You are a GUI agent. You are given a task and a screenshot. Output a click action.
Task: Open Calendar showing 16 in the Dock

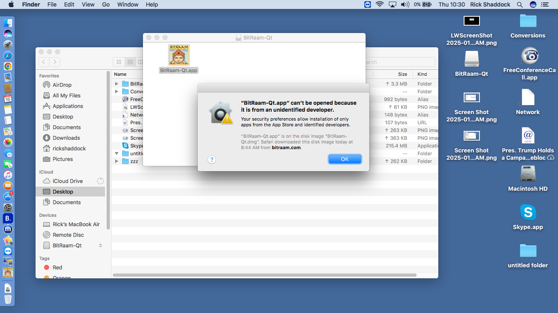(x=8, y=99)
